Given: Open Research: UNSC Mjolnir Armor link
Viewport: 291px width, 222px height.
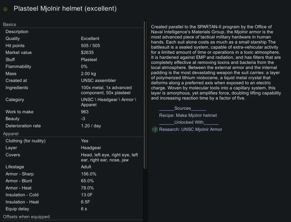Looking at the screenshot, I should [190, 130].
